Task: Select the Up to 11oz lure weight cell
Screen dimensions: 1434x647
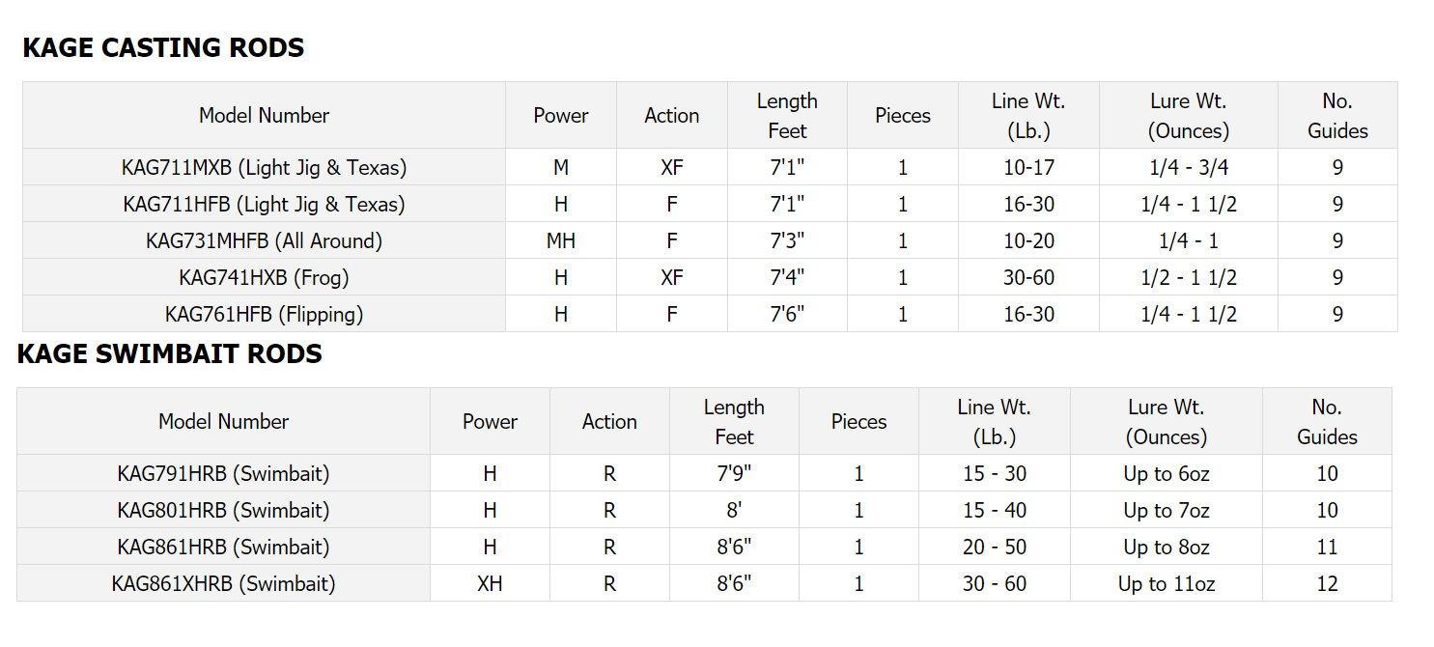Action: [1166, 583]
